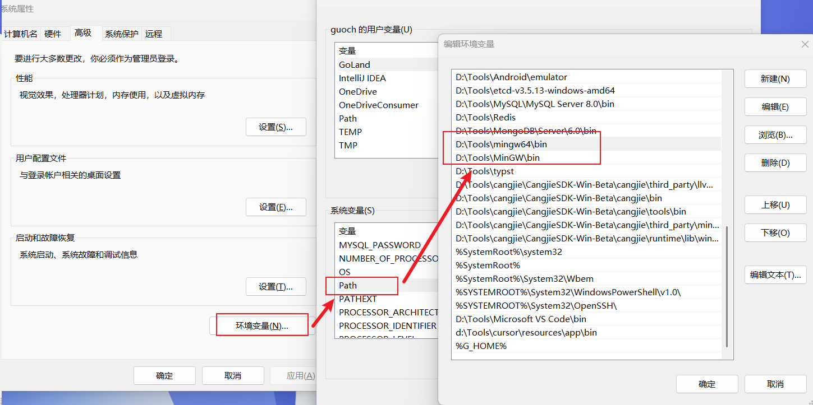Screen dimensions: 813x405
Task: Select the 计算机名 tab
Action: click(x=21, y=34)
